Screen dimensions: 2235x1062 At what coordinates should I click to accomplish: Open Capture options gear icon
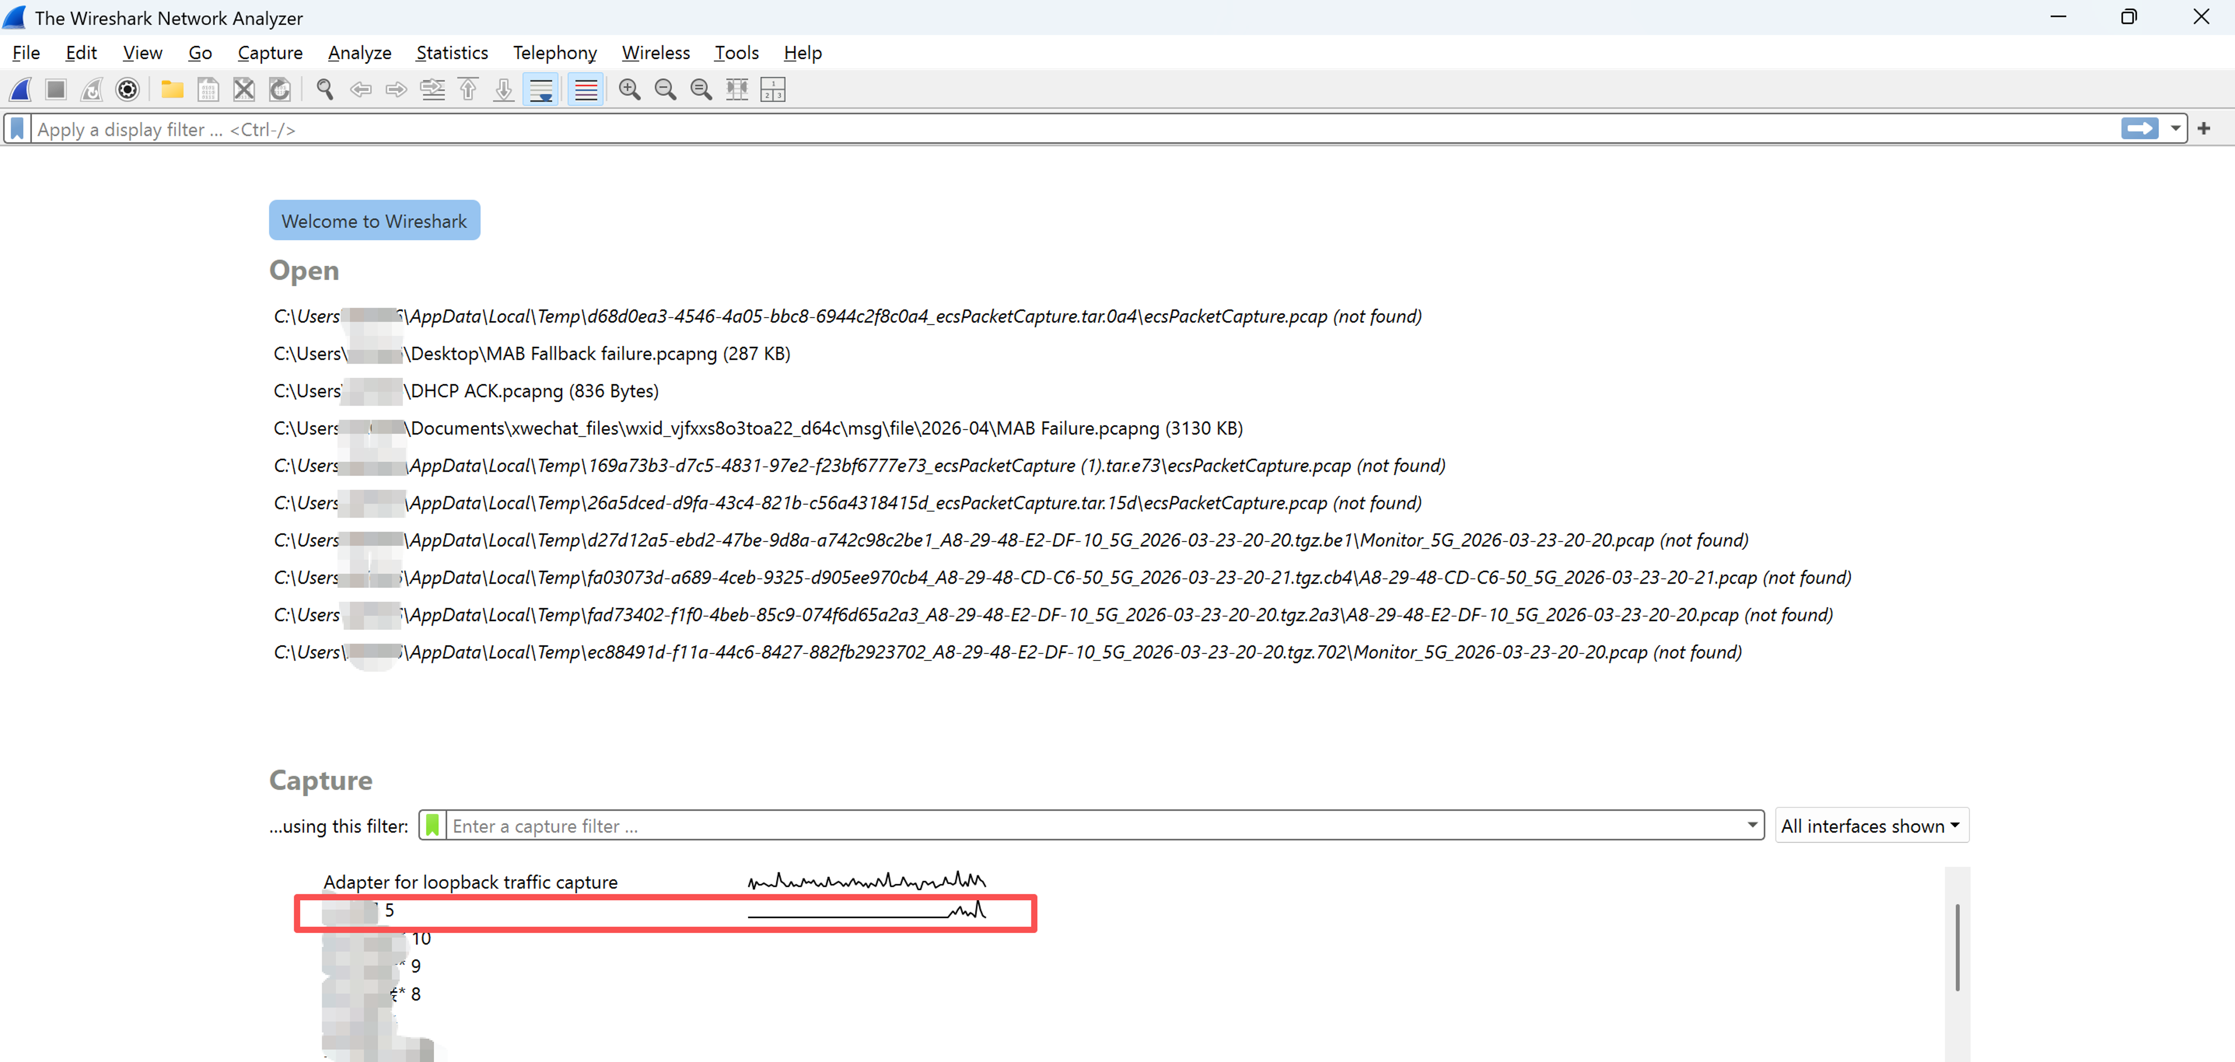[x=127, y=90]
